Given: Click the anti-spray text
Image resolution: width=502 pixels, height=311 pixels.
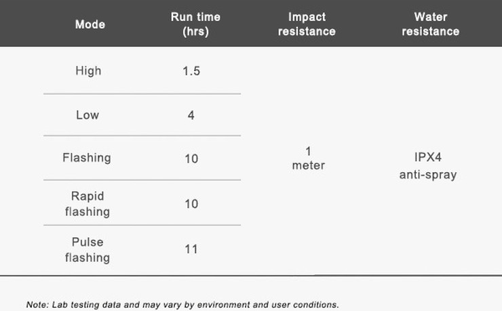Looking at the screenshot, I should pos(427,175).
